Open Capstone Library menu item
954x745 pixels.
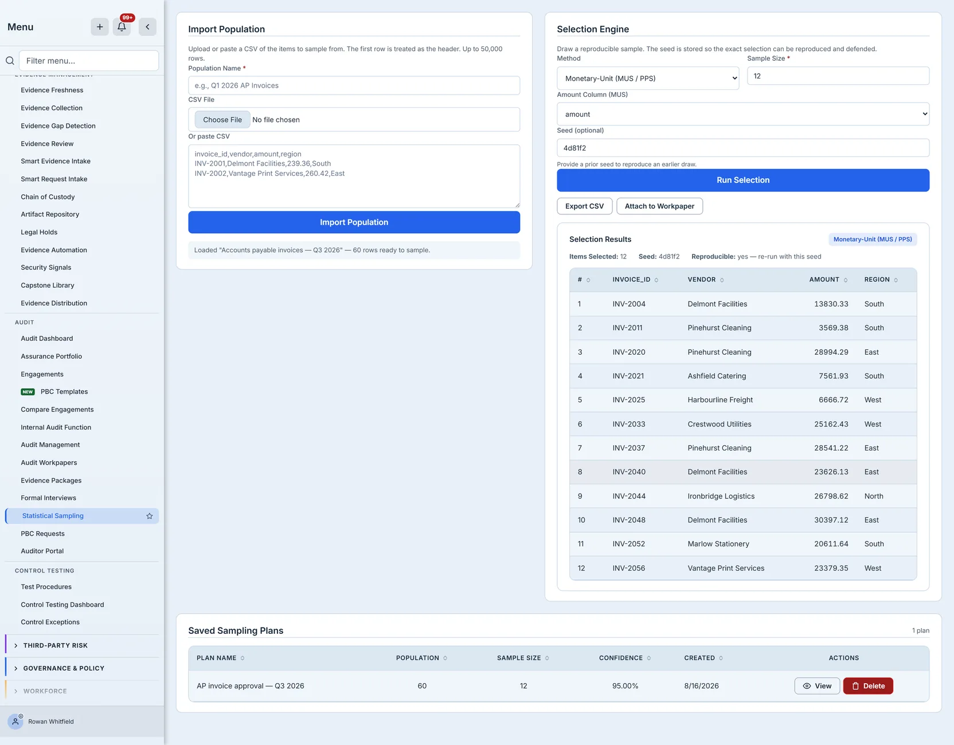[x=48, y=285]
